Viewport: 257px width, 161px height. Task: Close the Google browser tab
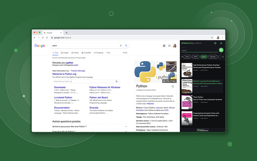(61, 33)
